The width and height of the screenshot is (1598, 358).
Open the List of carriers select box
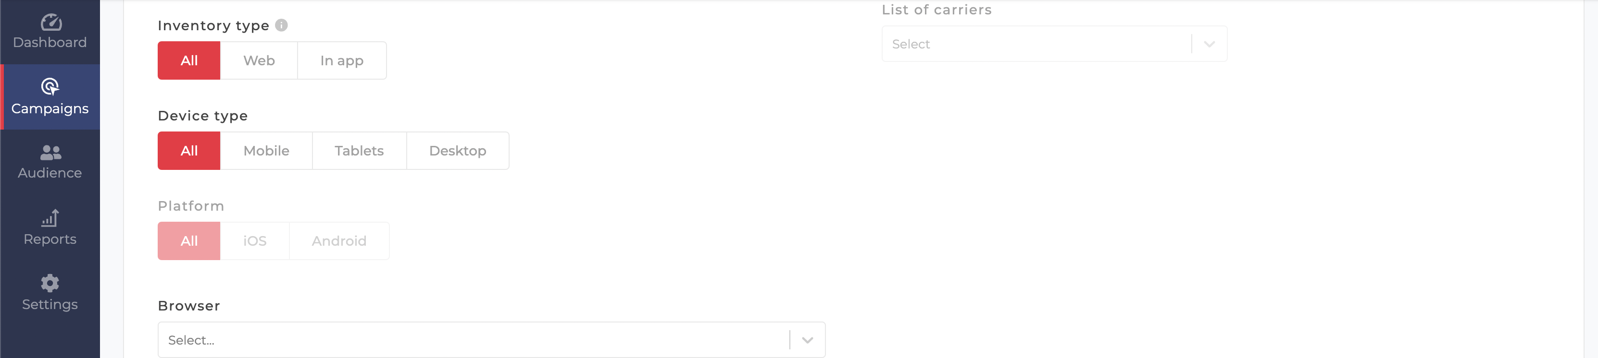coord(1054,44)
